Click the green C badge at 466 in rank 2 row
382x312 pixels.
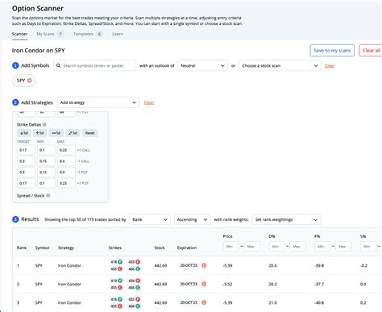coord(138,288)
